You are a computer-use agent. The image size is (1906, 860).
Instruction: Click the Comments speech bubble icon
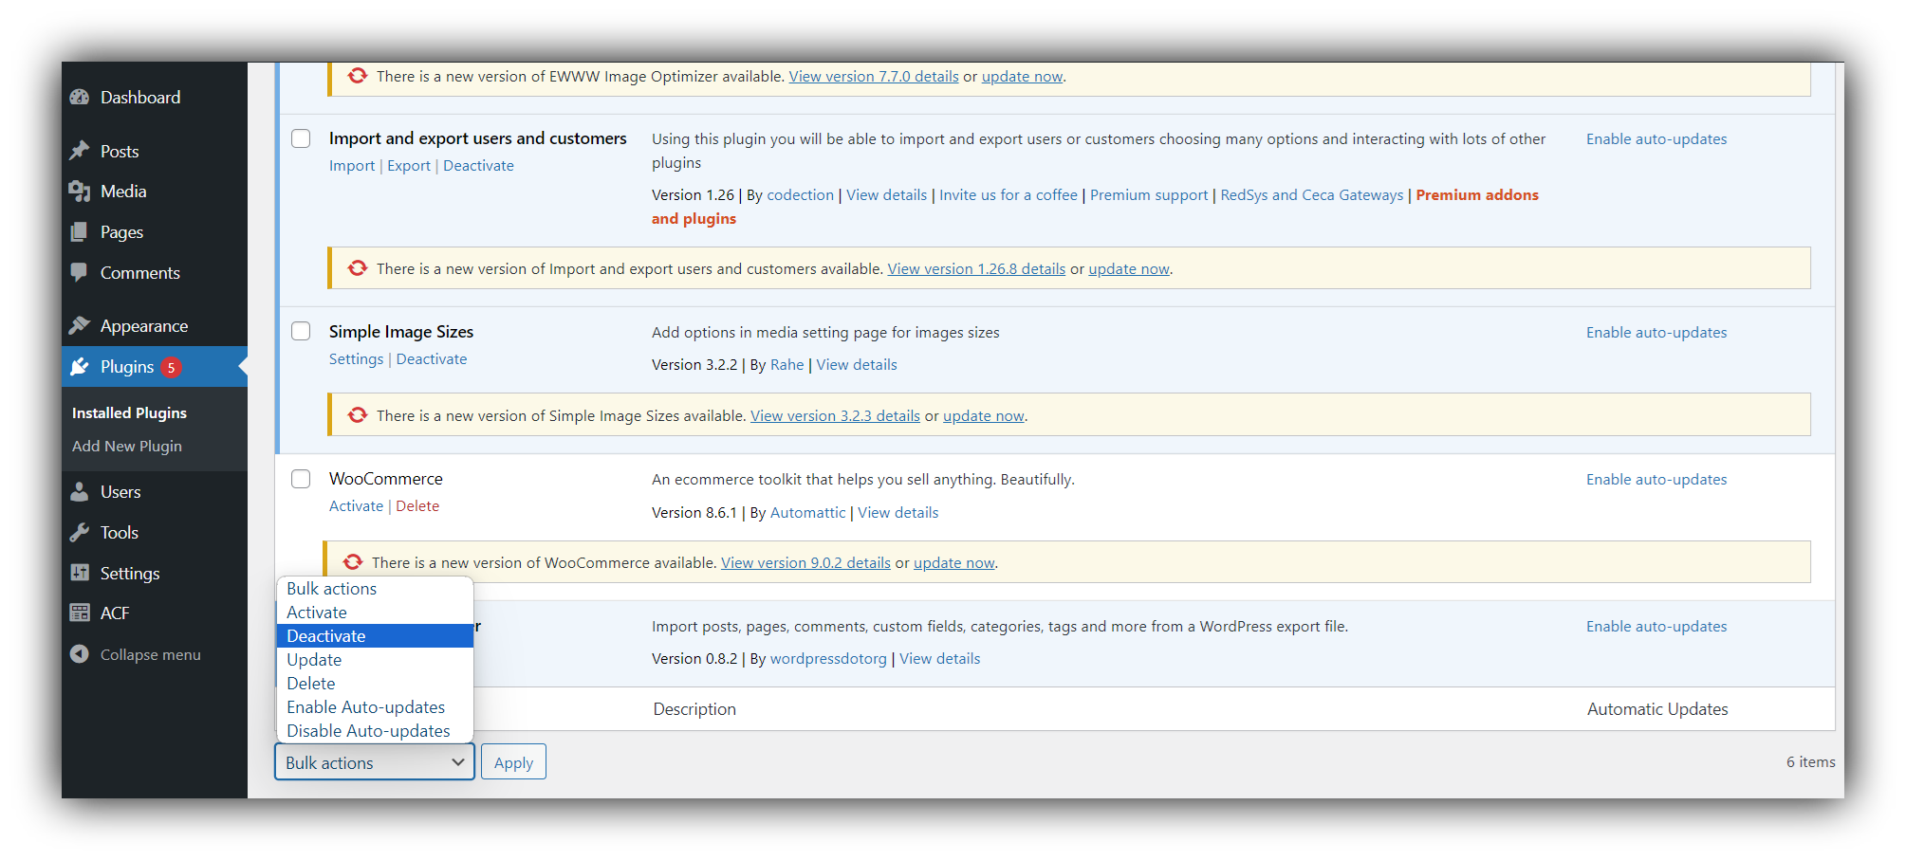pyautogui.click(x=80, y=272)
